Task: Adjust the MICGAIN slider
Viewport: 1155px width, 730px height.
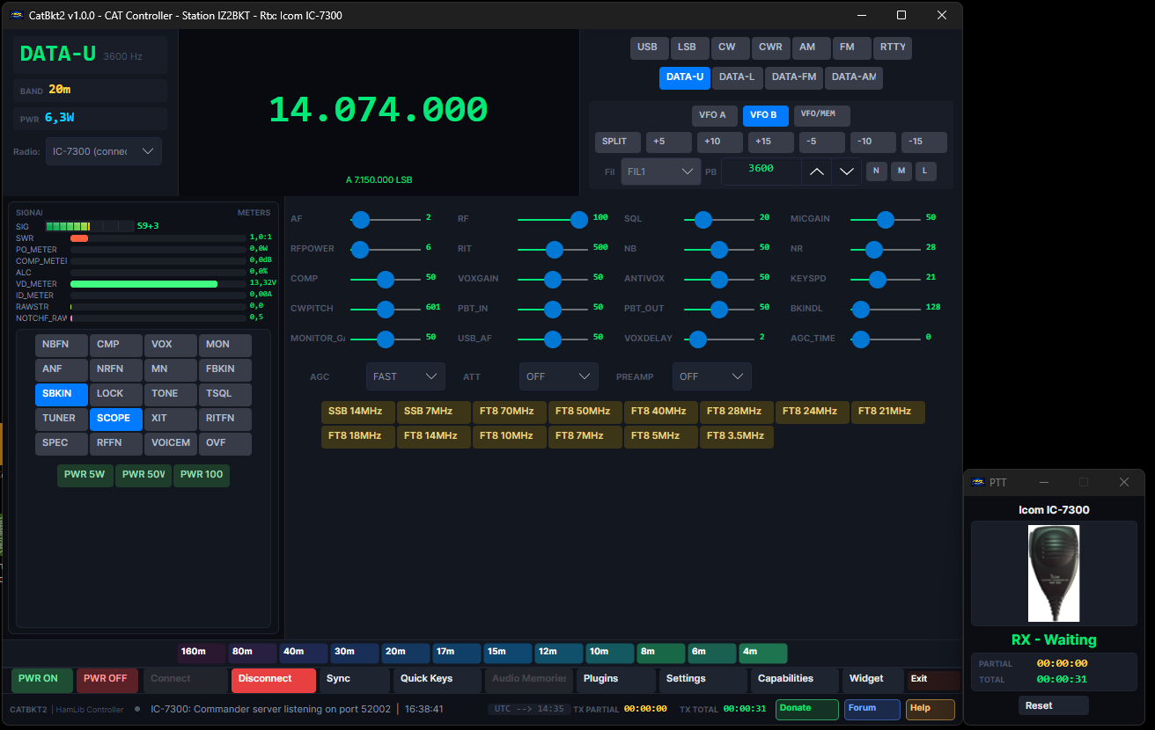Action: click(x=886, y=219)
